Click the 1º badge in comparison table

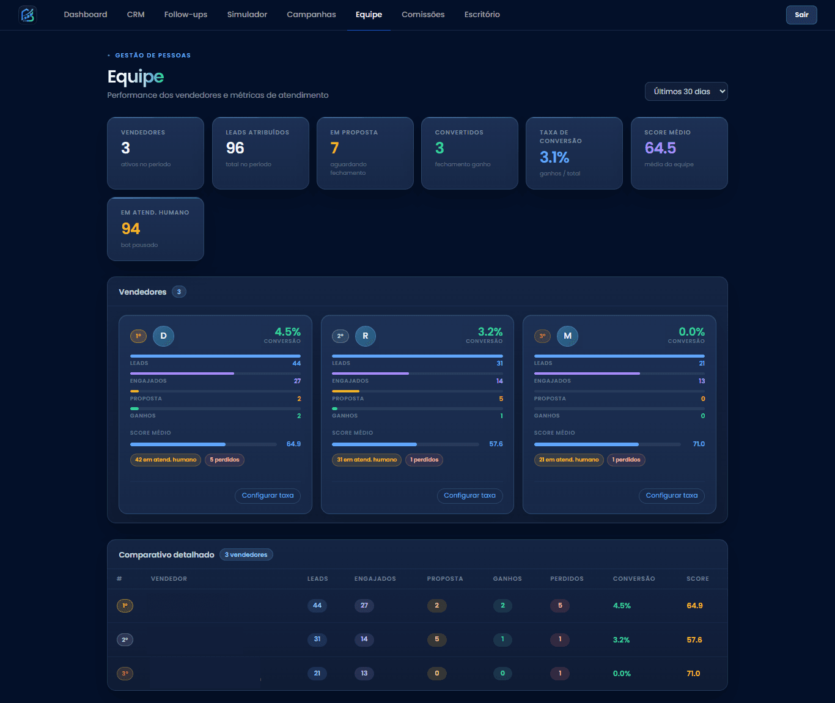tap(125, 606)
